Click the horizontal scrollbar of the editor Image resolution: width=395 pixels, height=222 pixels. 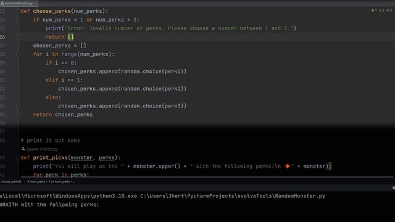click(x=207, y=177)
